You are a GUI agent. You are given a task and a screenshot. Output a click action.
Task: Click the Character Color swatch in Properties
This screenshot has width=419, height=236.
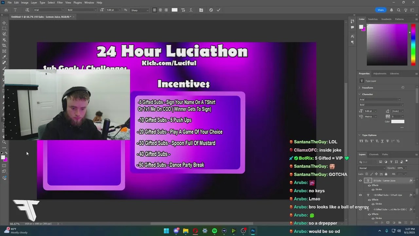coord(398,122)
